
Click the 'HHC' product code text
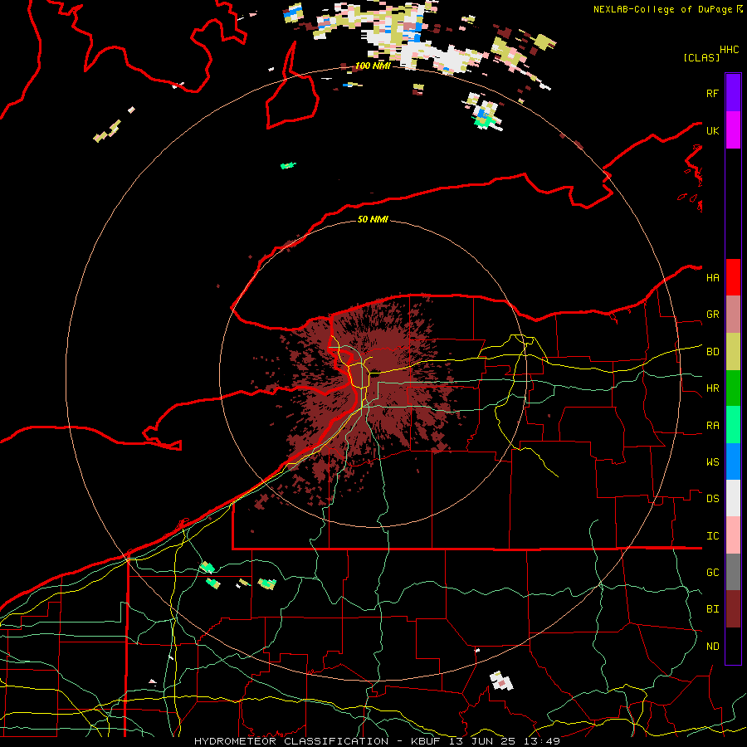coord(730,50)
